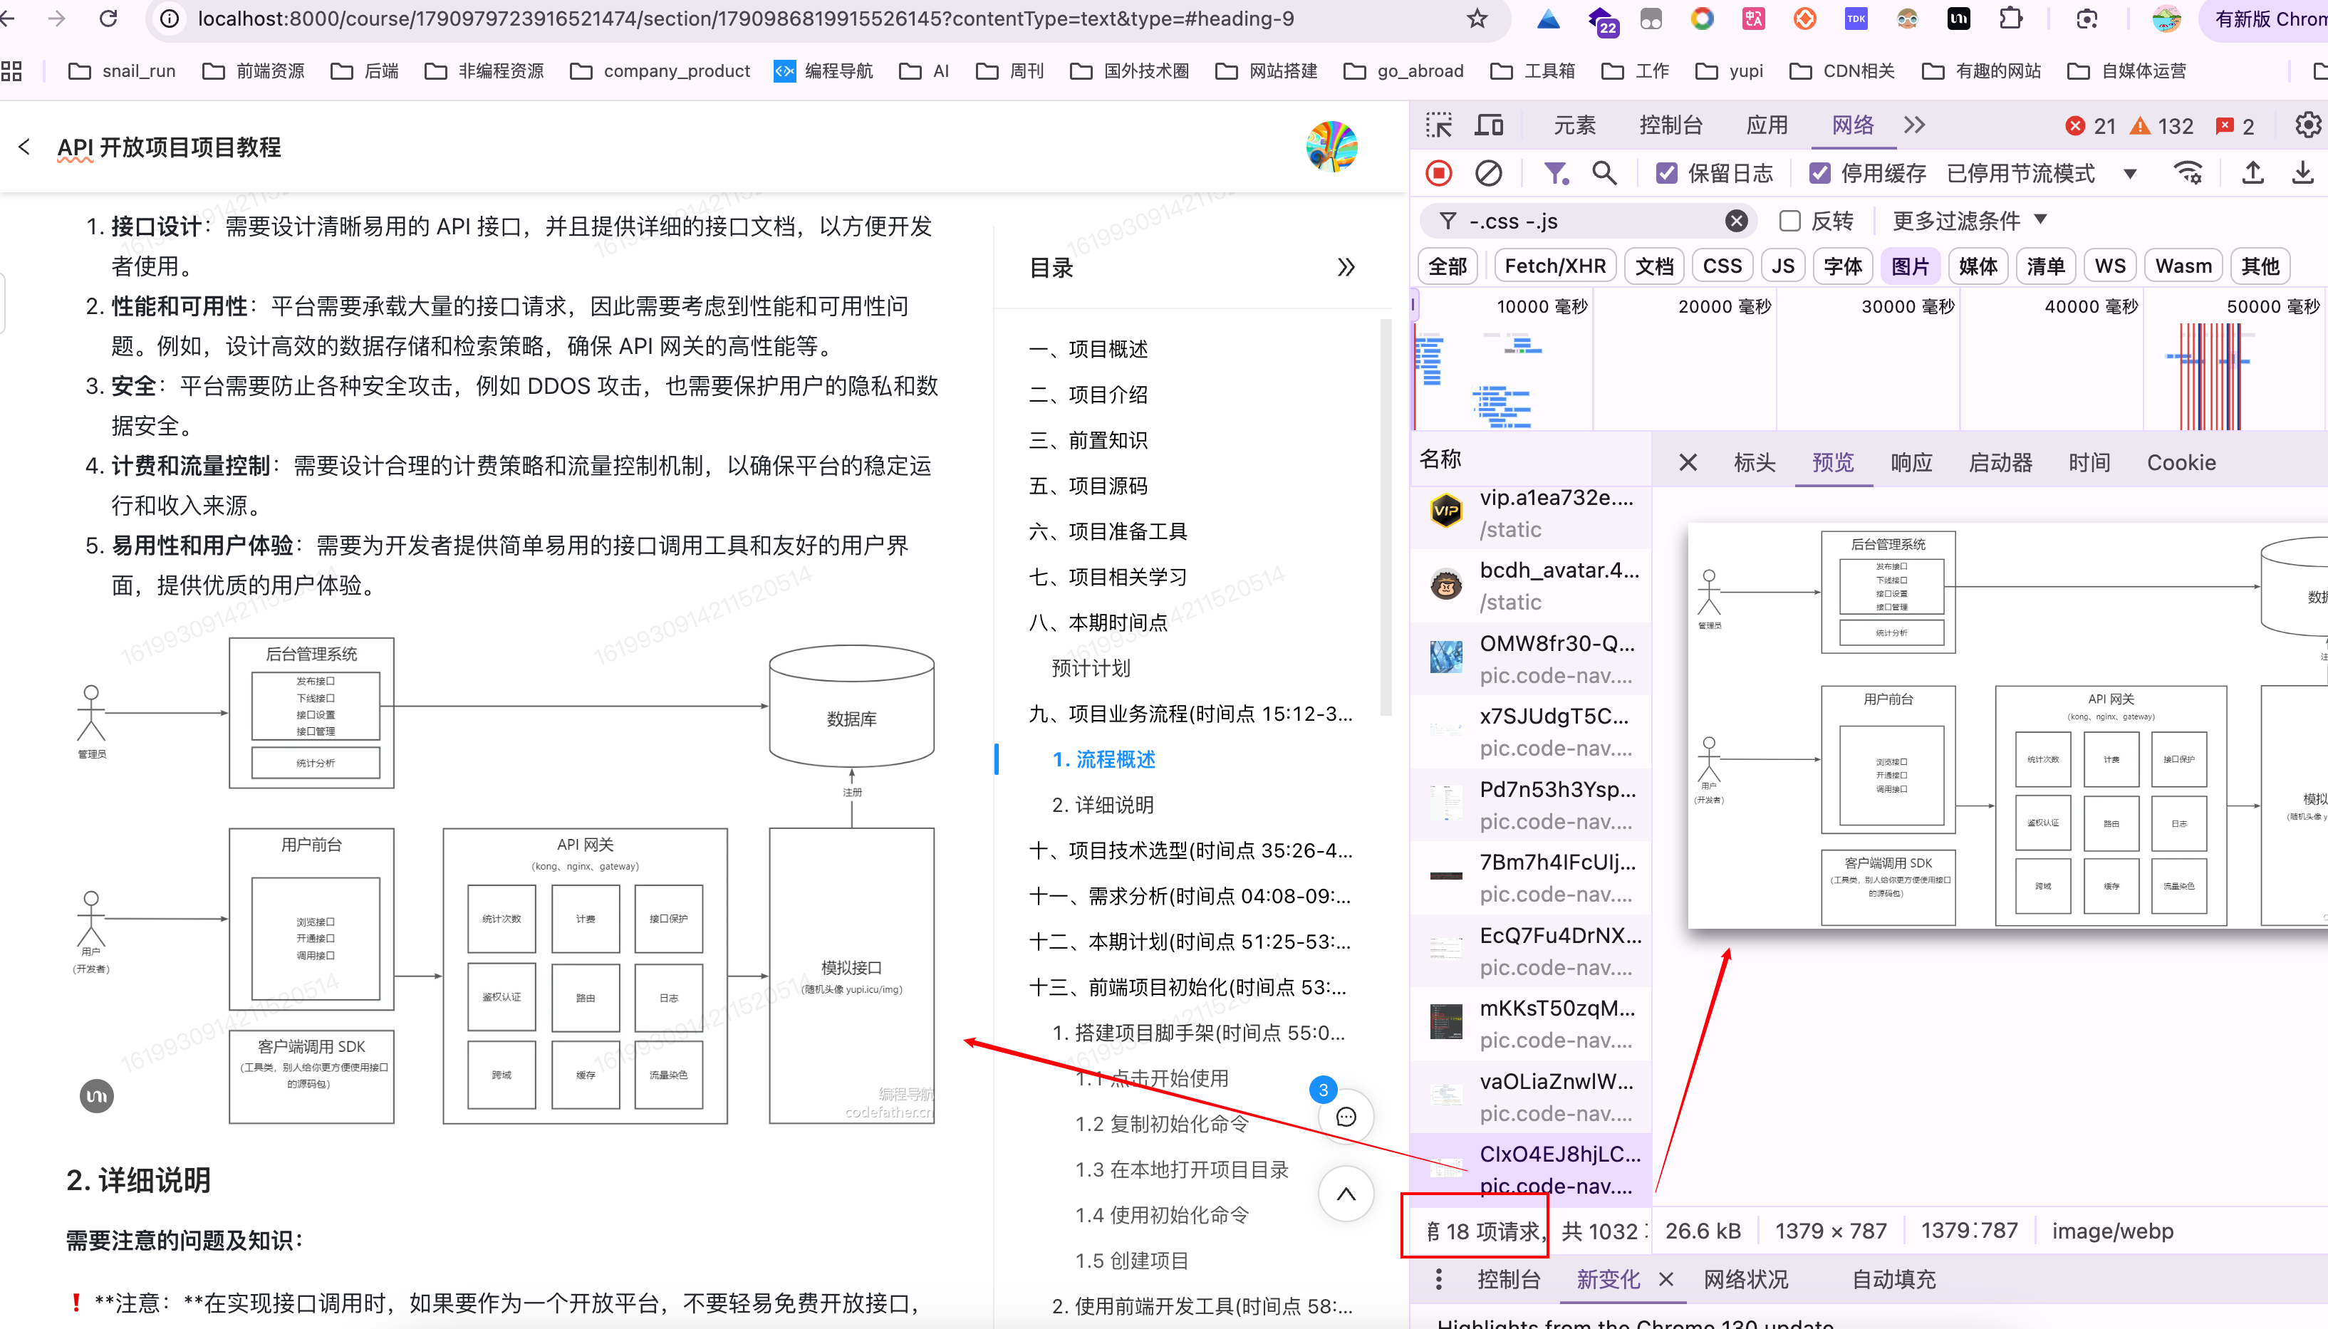Uncheck the 停用缓存 checkbox
Image resolution: width=2328 pixels, height=1329 pixels.
pos(1819,174)
